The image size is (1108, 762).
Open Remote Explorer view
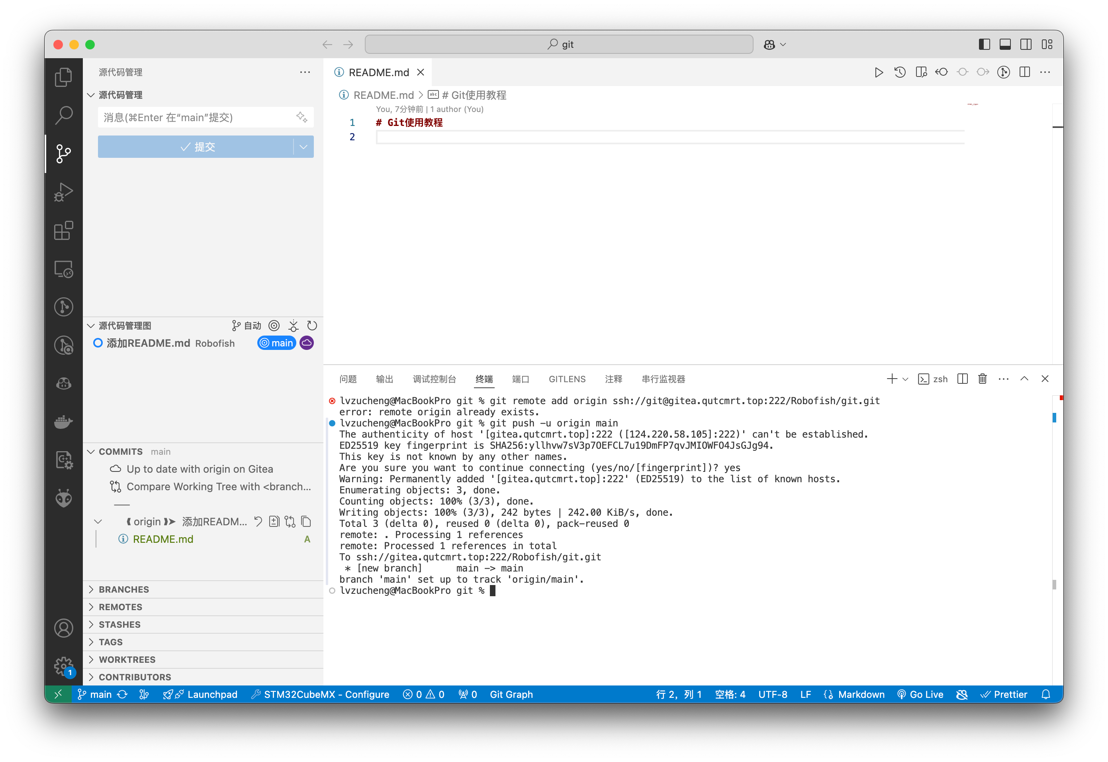click(x=63, y=269)
